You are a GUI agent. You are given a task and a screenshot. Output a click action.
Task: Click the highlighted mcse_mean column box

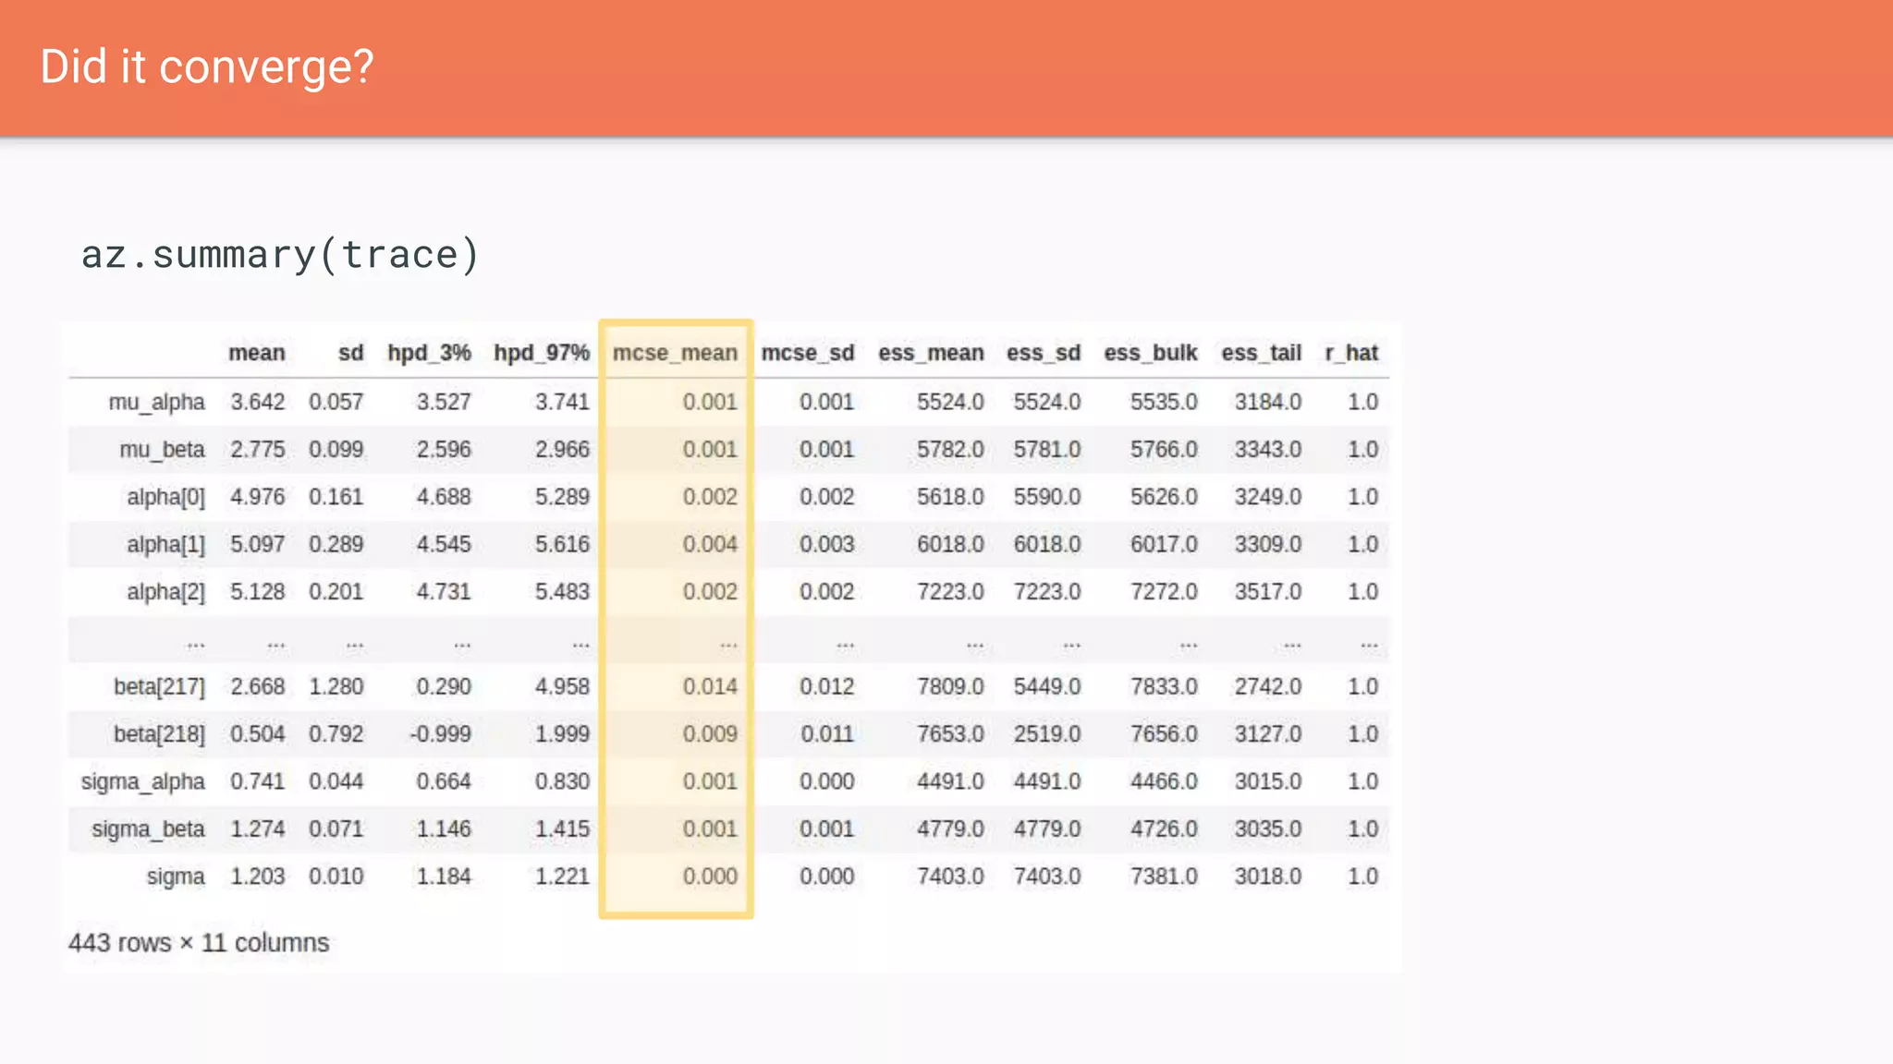676,619
